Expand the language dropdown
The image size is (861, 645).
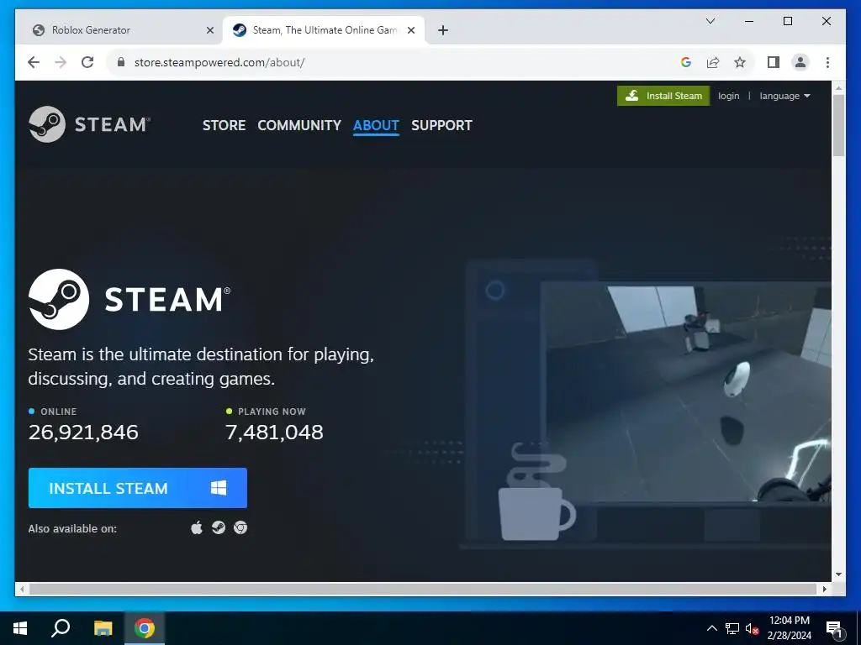pyautogui.click(x=784, y=96)
